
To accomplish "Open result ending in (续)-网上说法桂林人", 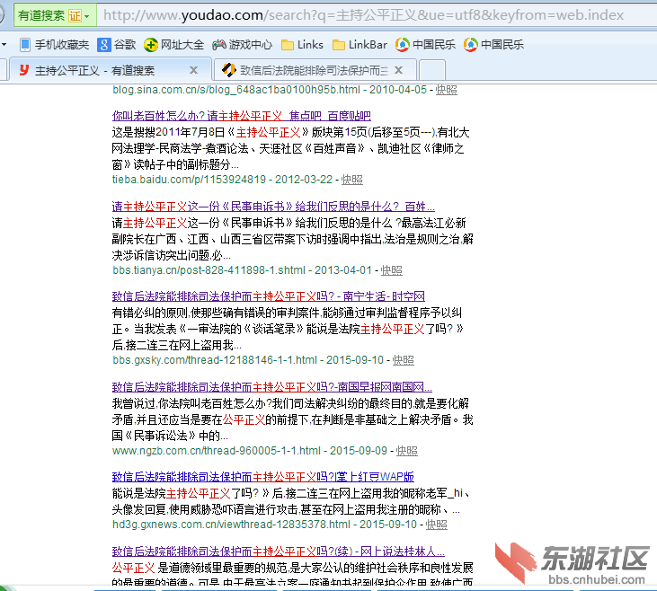I will coord(279,551).
